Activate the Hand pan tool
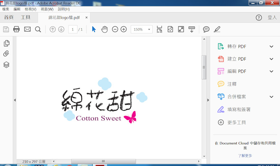Screen dimensions: 280x166 point(105,29)
